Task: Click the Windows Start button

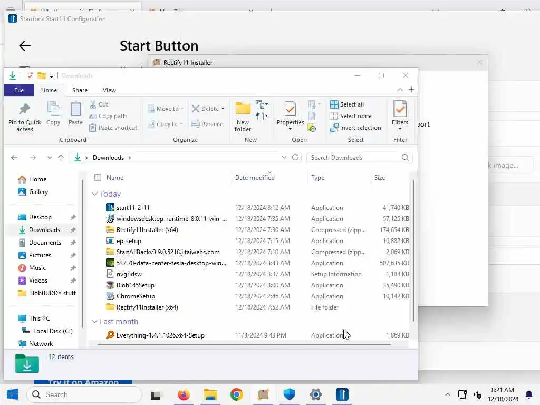Action: tap(13, 394)
